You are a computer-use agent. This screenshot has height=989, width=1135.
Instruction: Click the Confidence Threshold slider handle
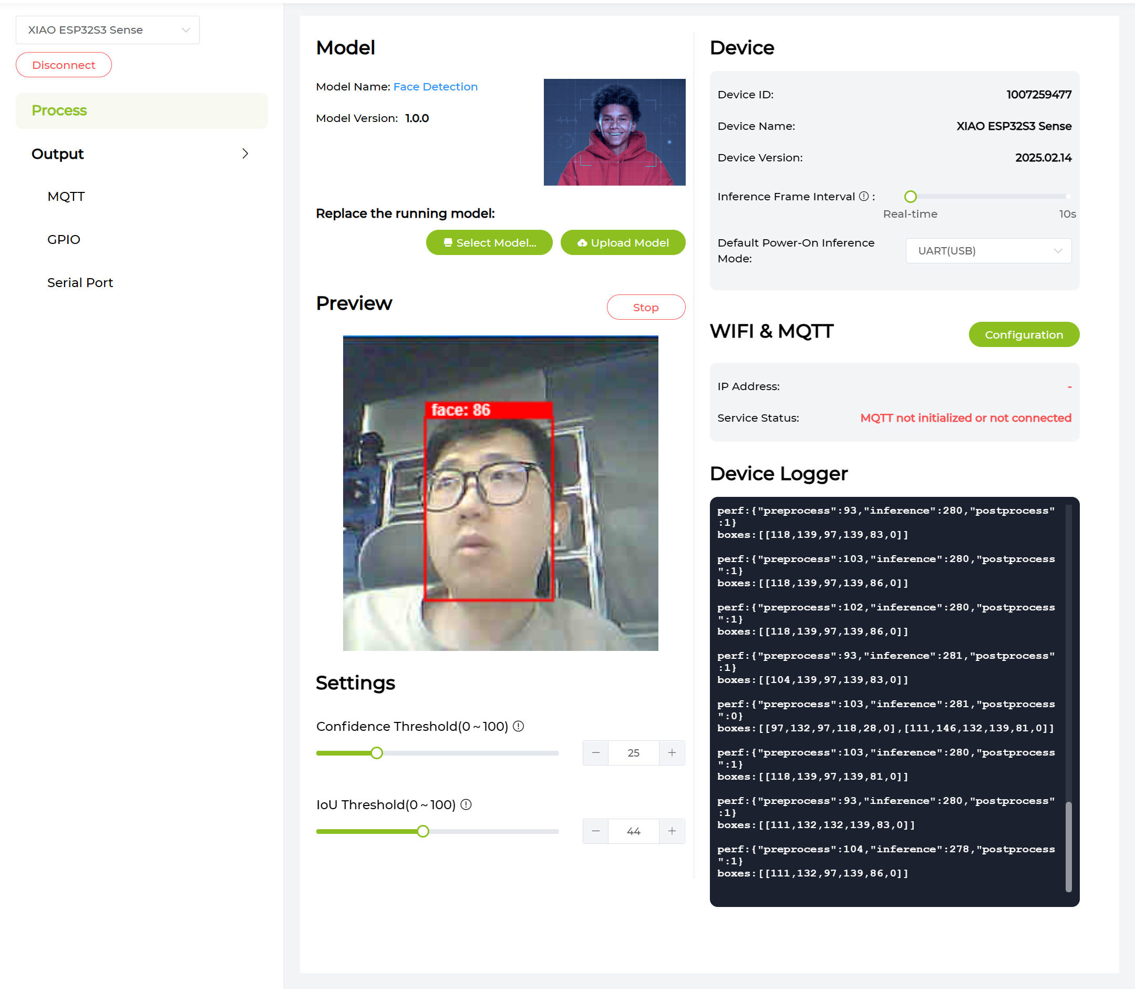click(x=377, y=753)
